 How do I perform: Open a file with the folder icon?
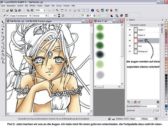click(x=7, y=10)
